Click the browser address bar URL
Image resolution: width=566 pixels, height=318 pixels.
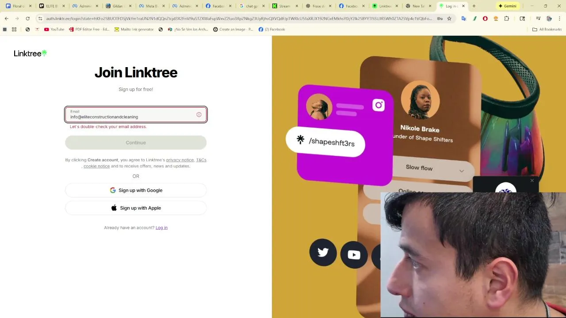click(x=239, y=19)
